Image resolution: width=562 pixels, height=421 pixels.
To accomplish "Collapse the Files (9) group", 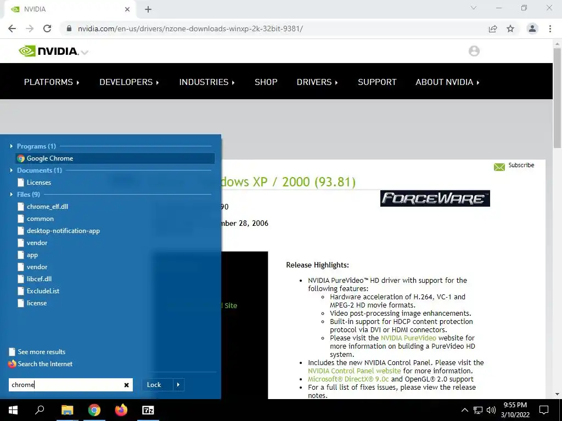I will click(12, 195).
